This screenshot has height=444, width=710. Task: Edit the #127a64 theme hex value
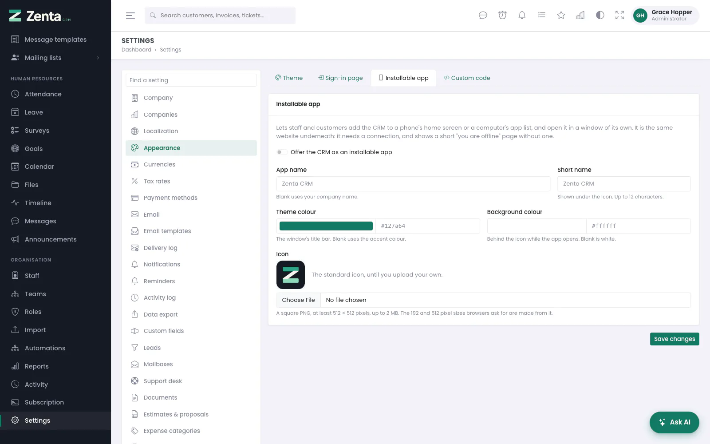click(428, 226)
